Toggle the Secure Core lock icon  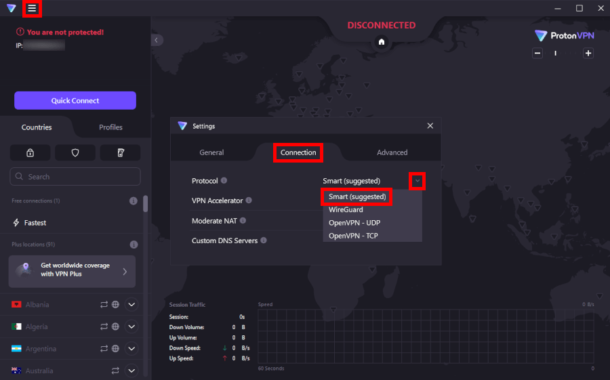click(30, 153)
